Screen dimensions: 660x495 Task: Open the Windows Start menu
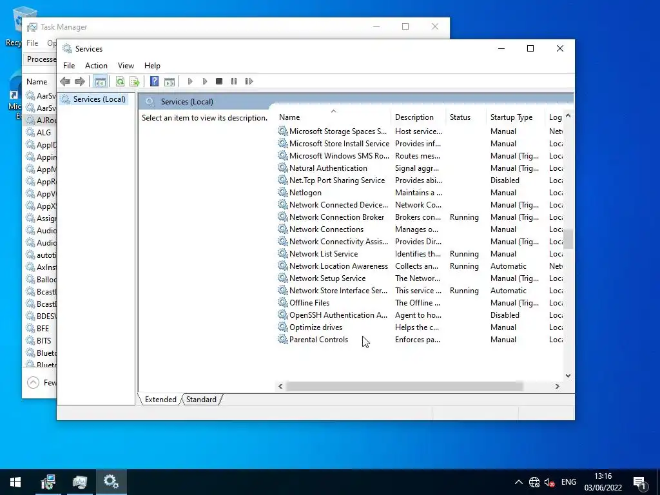15,482
